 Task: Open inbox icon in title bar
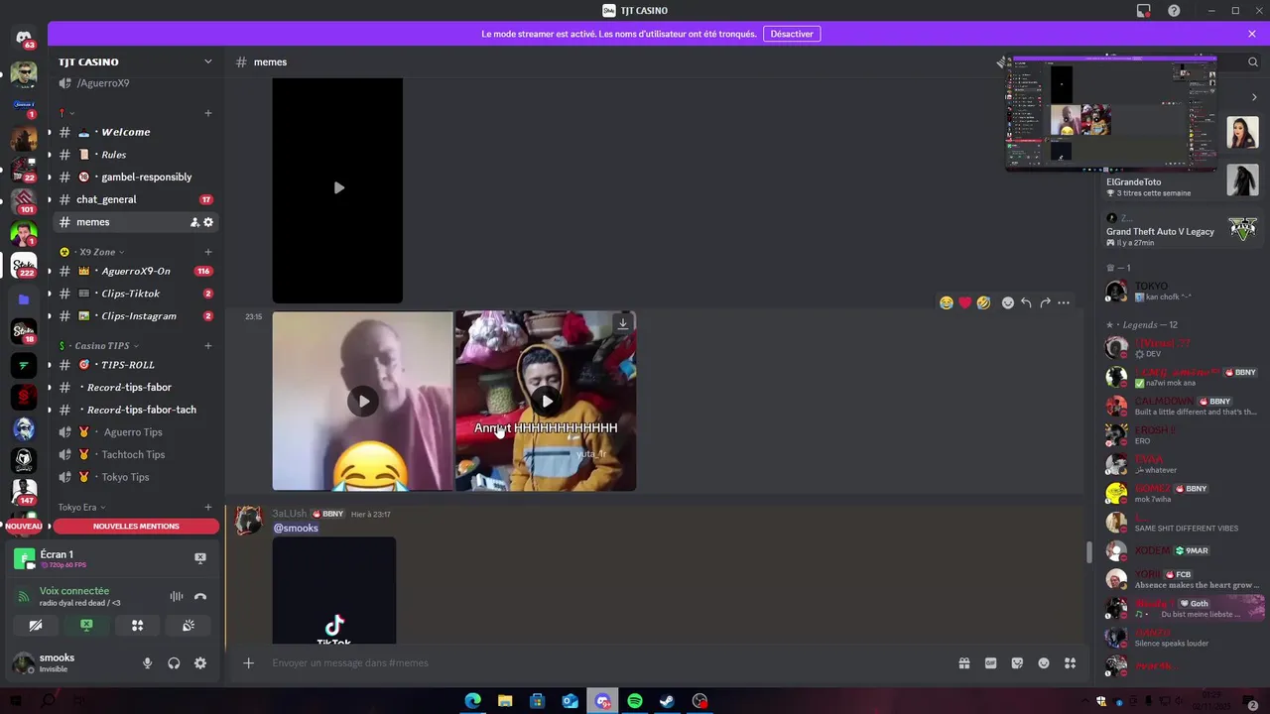tap(1144, 11)
